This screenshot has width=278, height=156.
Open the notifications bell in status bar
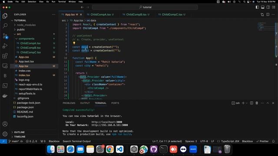(273, 141)
